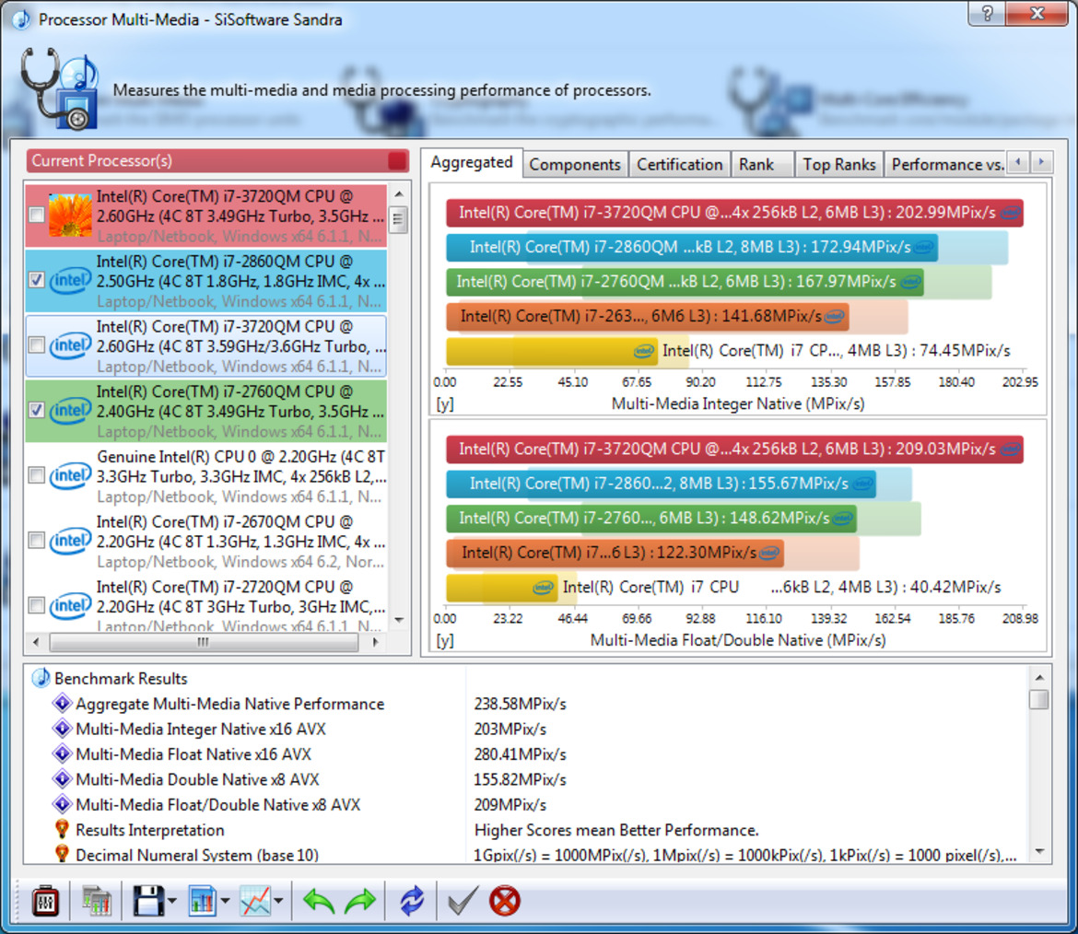The image size is (1078, 934).
Task: Click the Results Interpretation lightbulb icon
Action: (62, 829)
